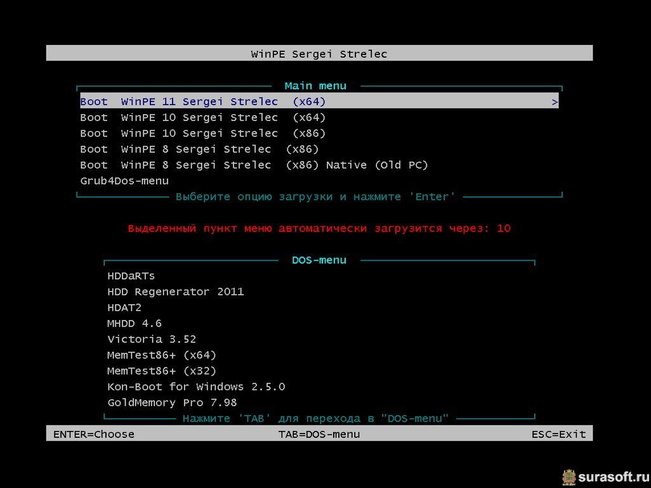Open Kon-Boot for Windows 2.5.0
This screenshot has width=651, height=488.
click(196, 387)
